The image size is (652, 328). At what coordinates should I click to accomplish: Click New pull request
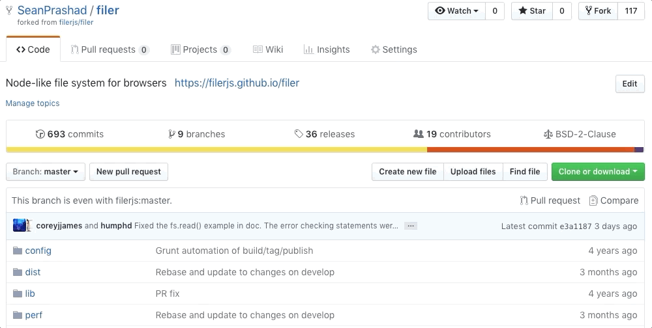pos(129,172)
